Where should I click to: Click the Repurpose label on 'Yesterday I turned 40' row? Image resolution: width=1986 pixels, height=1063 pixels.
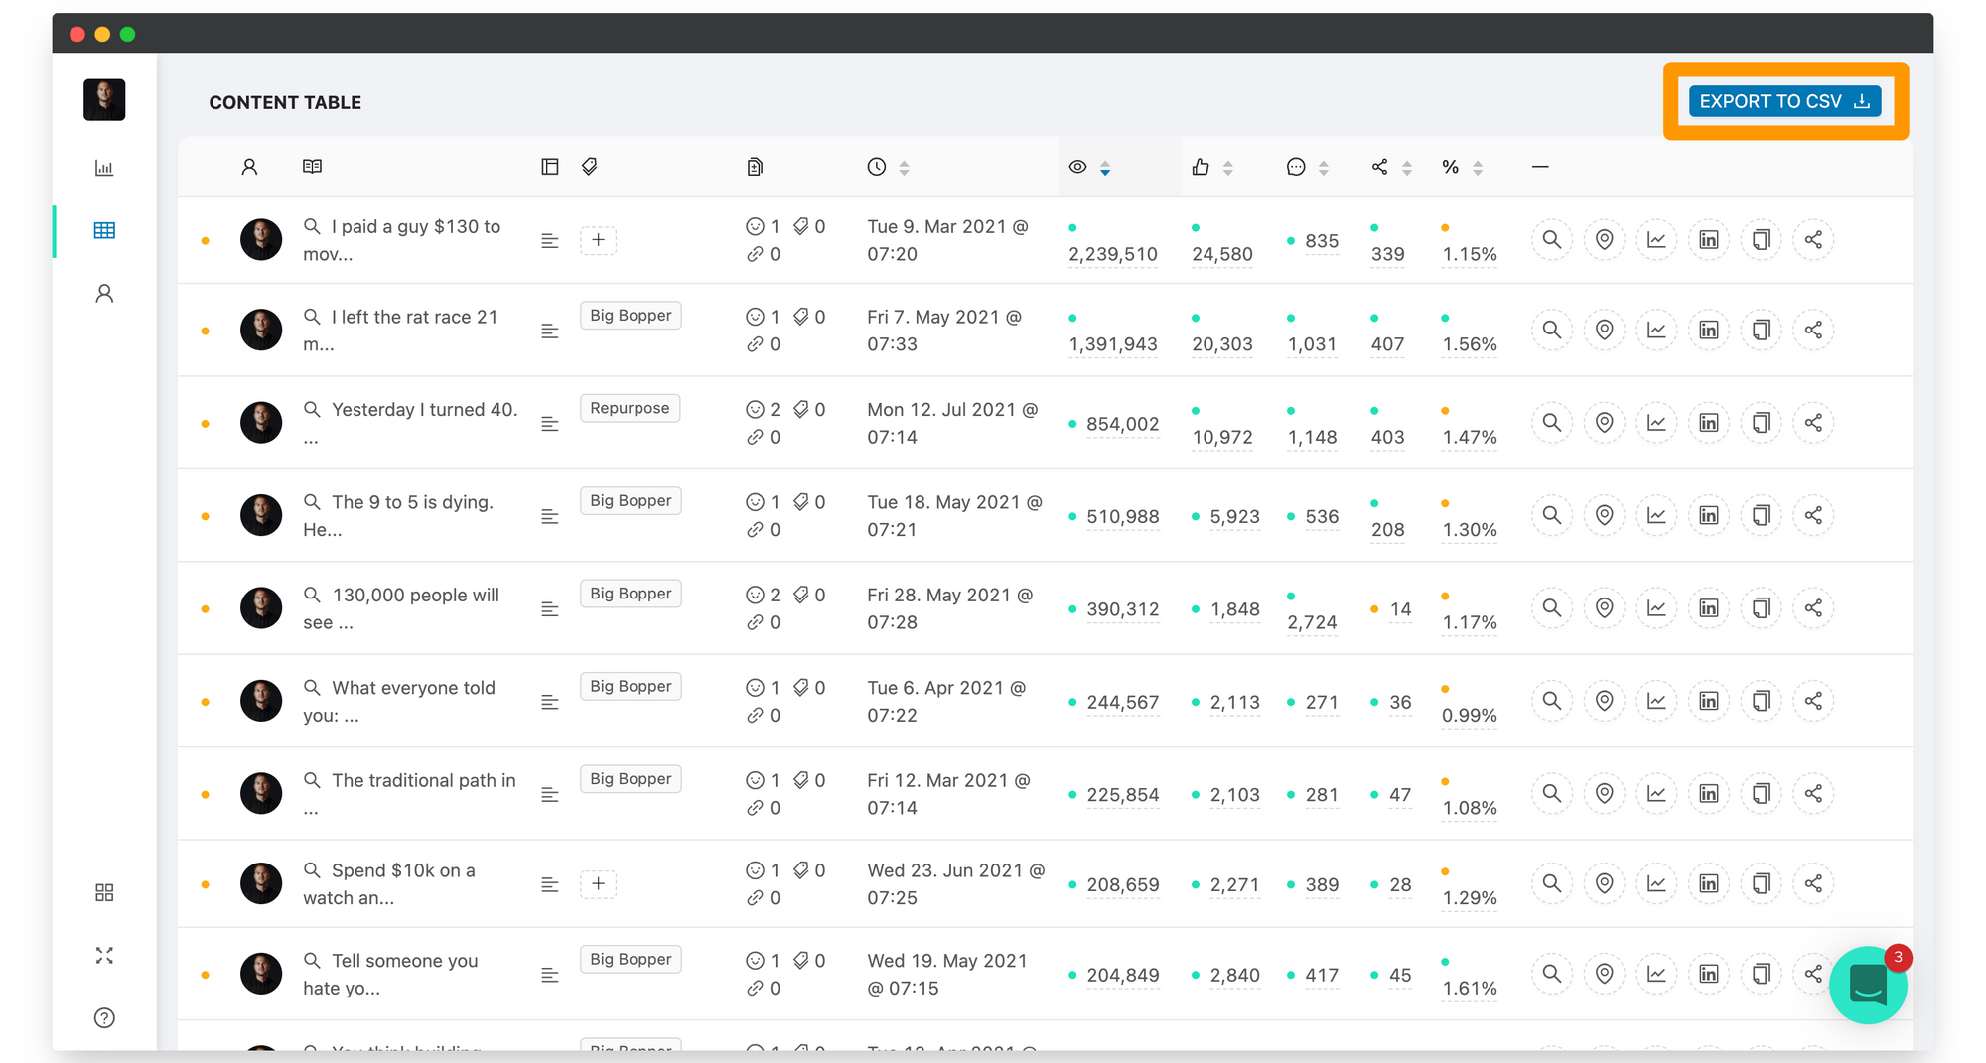click(630, 408)
